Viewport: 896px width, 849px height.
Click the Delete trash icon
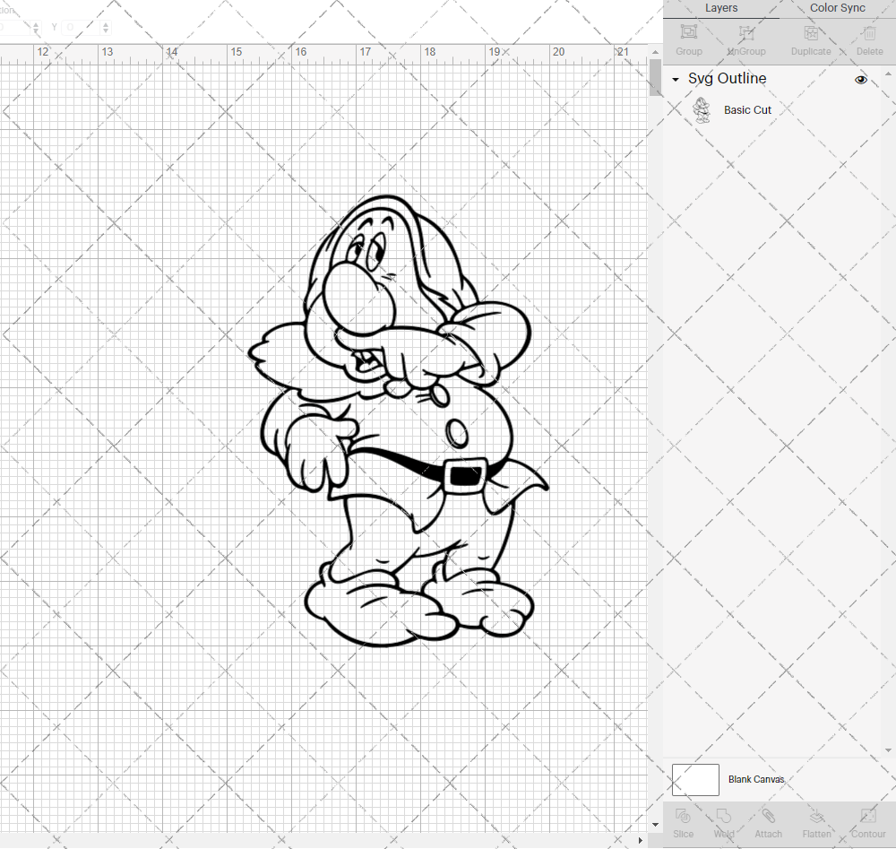[x=869, y=32]
